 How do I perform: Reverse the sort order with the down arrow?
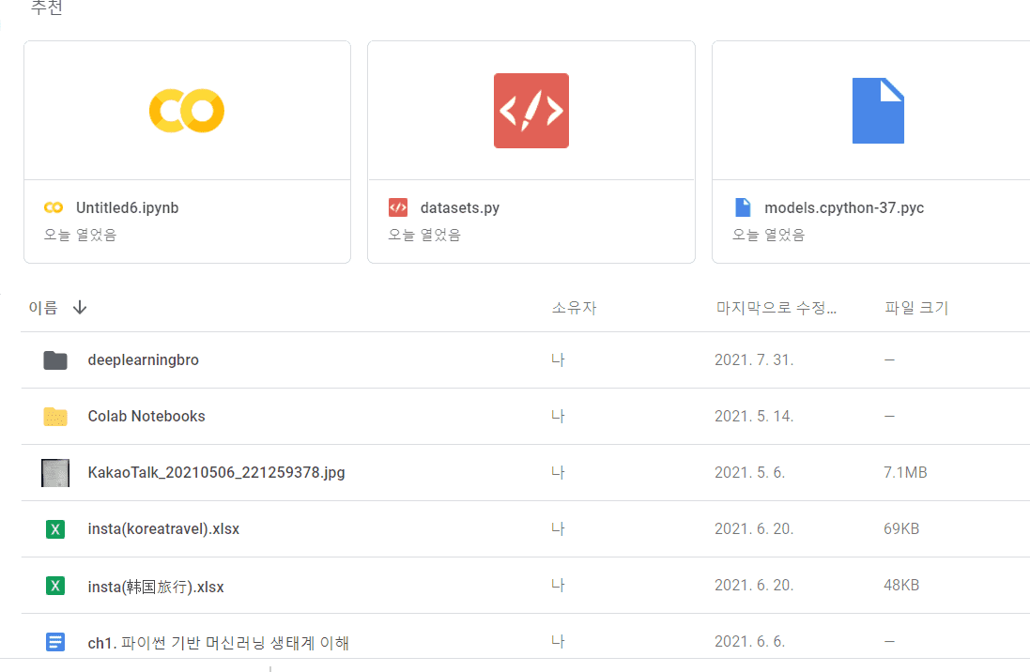pos(80,308)
